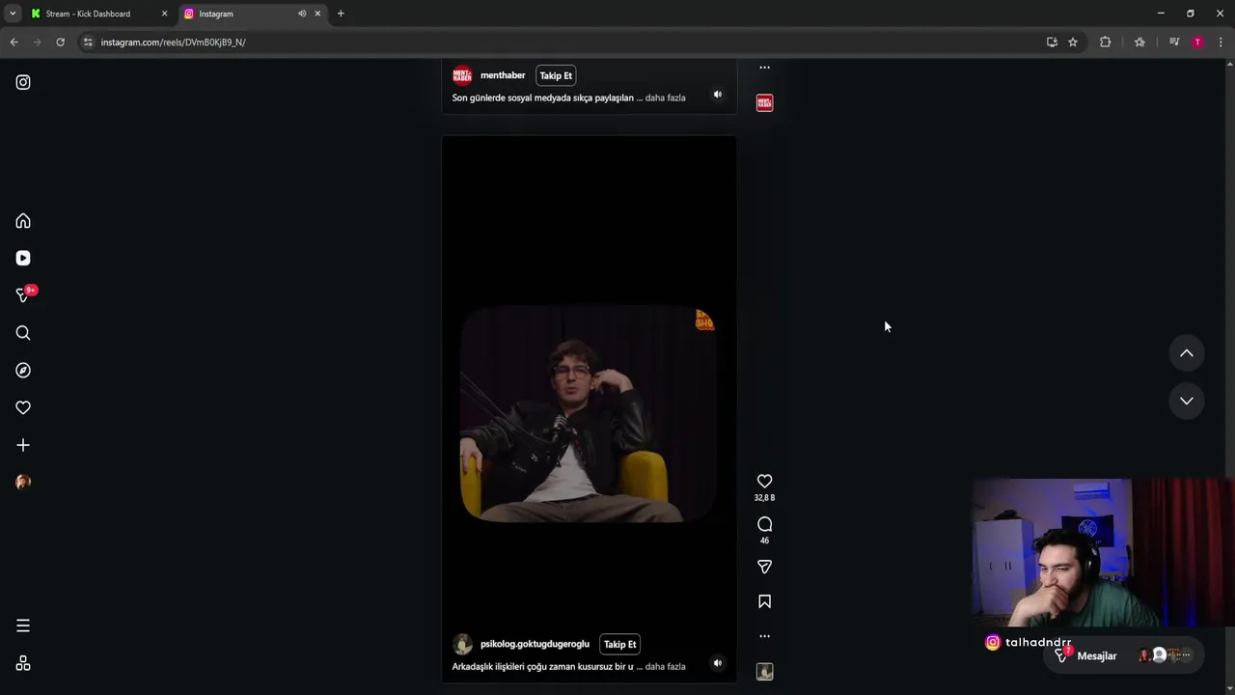1235x695 pixels.
Task: Open the hamburger More menu in the sidebar
Action: pos(23,625)
